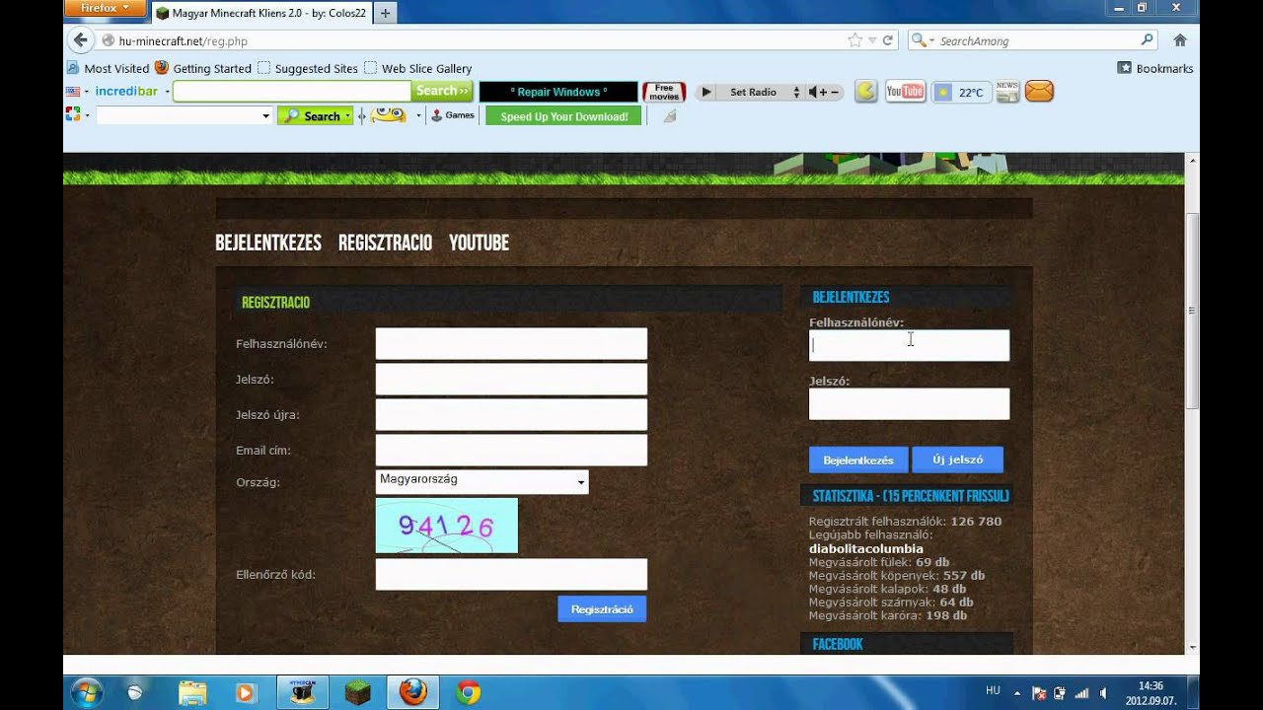Click the magnifier icon in SearchAmong box
Viewport: 1263px width, 710px height.
click(1147, 40)
